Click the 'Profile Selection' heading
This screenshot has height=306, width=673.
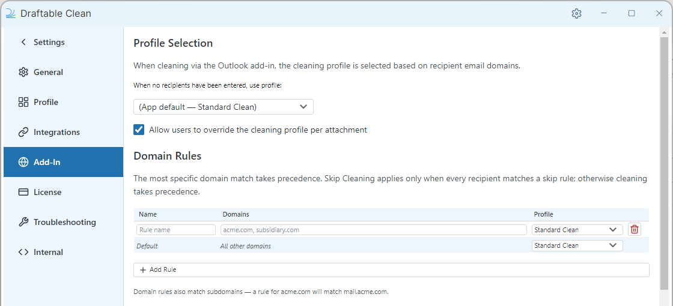click(x=173, y=43)
